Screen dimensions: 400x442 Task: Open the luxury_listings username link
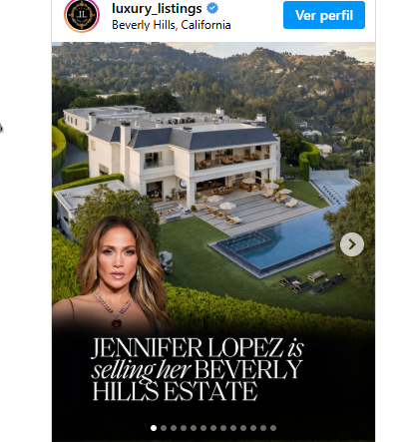coord(157,9)
